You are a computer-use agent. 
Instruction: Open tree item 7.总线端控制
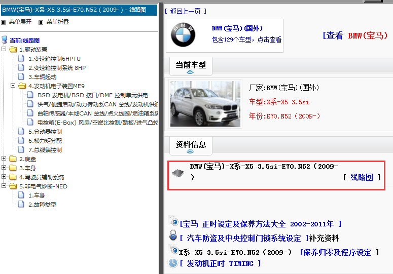click(45, 150)
